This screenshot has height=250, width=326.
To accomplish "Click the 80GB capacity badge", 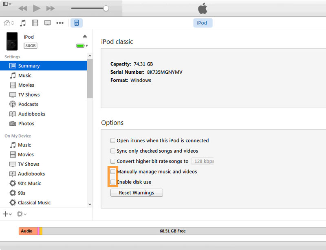I will tap(30, 46).
